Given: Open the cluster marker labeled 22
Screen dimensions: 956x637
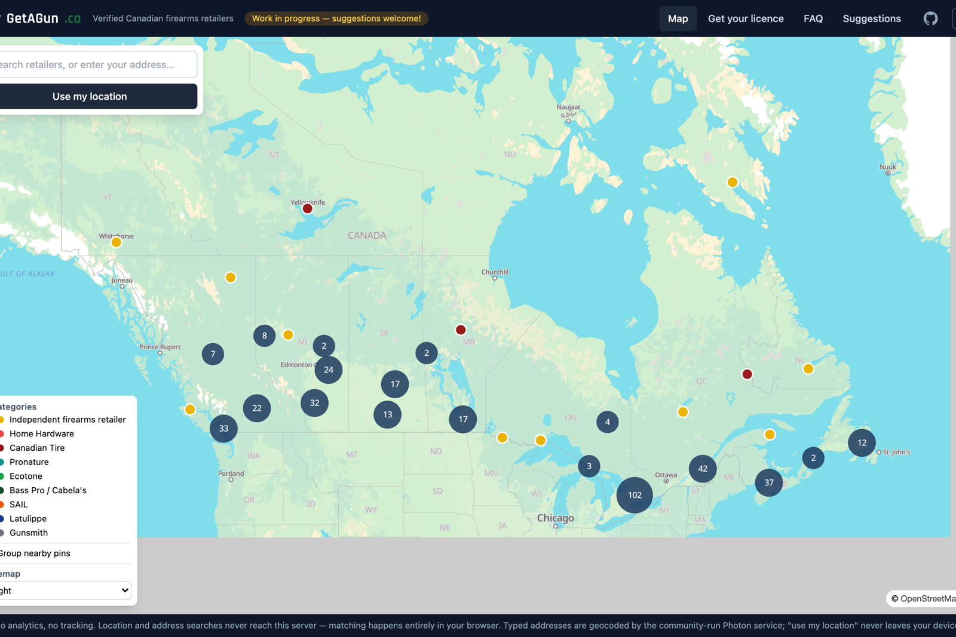Looking at the screenshot, I should point(257,408).
